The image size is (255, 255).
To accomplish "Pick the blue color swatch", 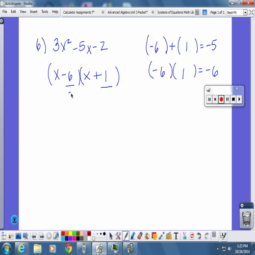I will (67, 238).
